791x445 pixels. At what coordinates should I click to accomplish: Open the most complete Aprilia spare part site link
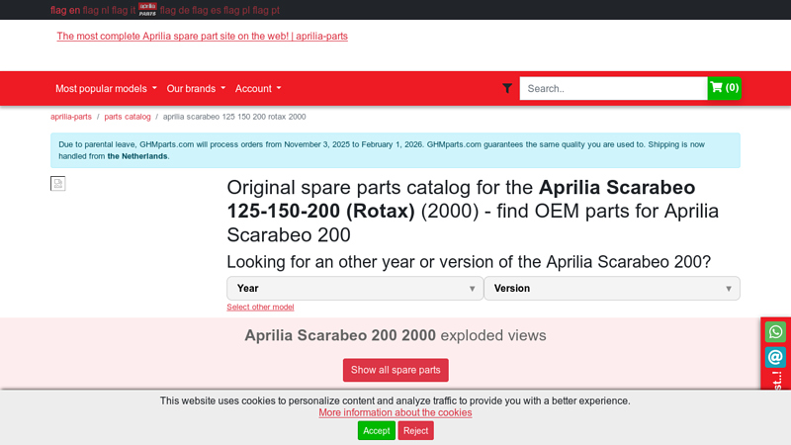pyautogui.click(x=203, y=37)
